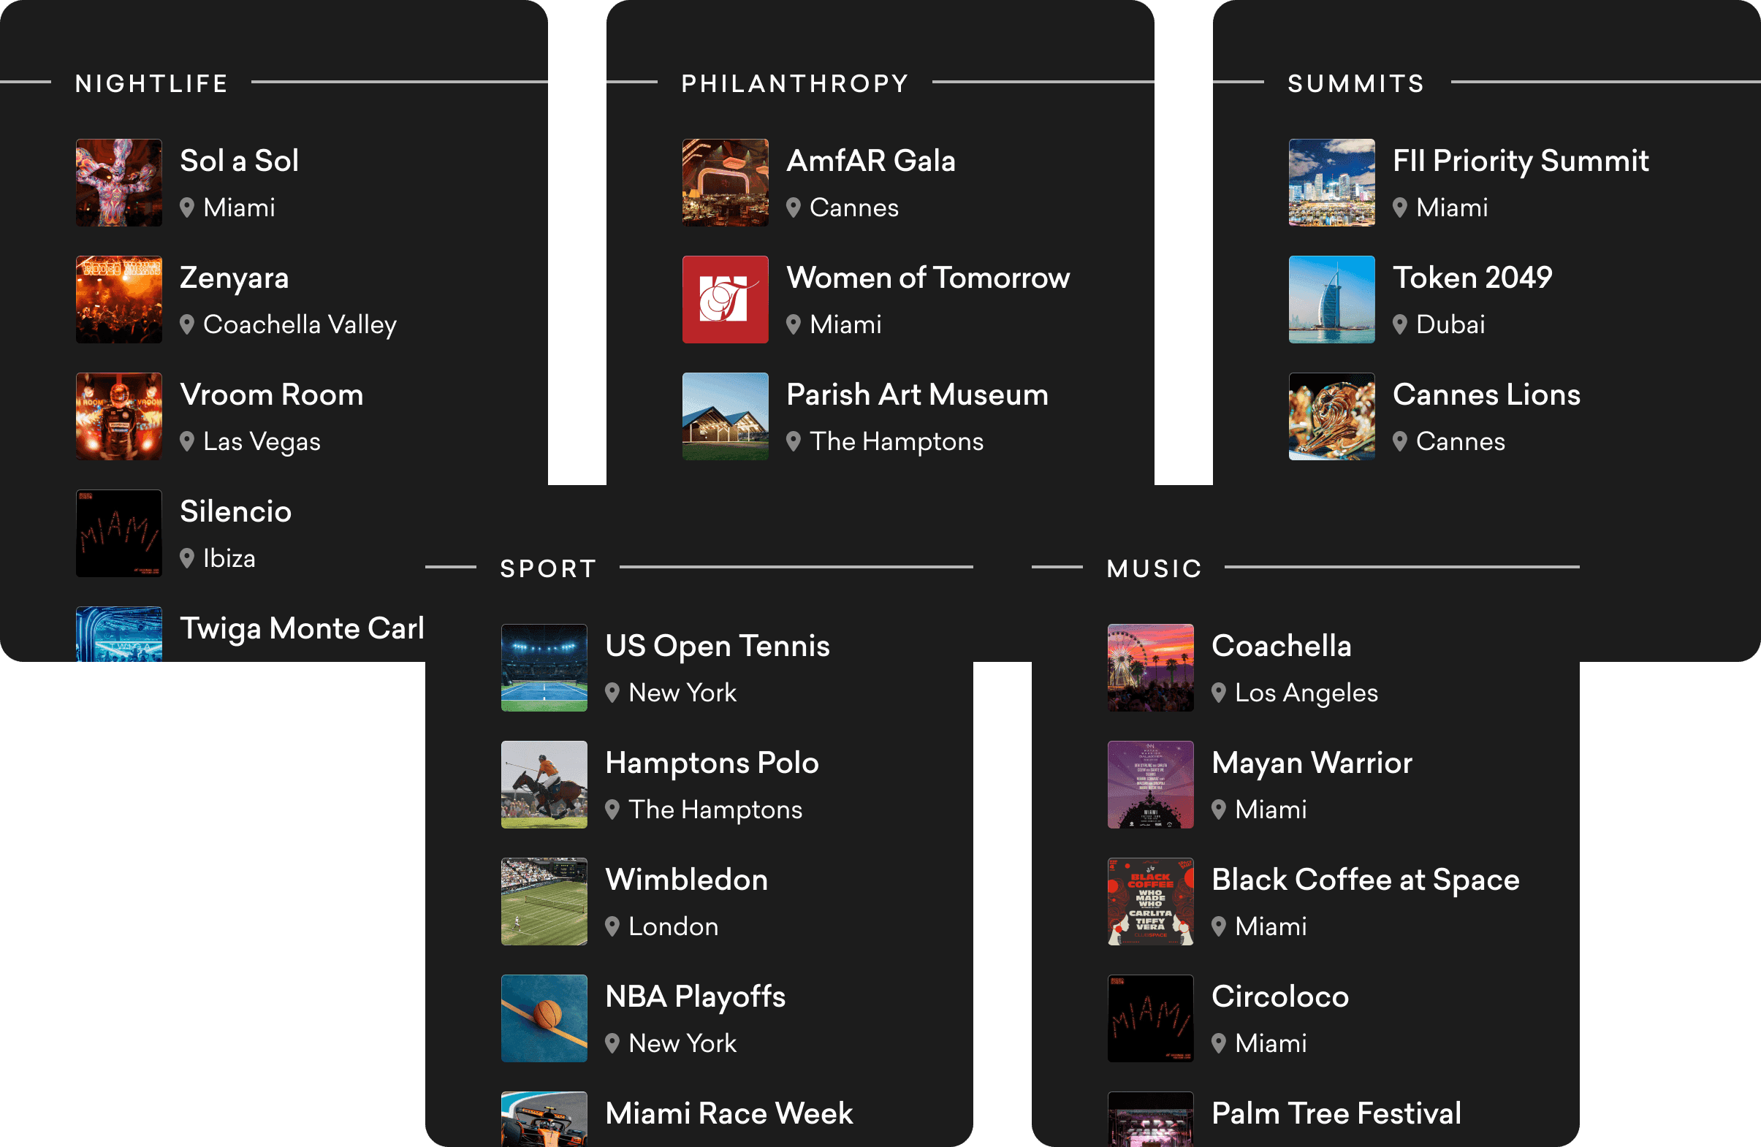Open the Sol a Sol thumbnail image
The width and height of the screenshot is (1761, 1147).
coord(119,183)
